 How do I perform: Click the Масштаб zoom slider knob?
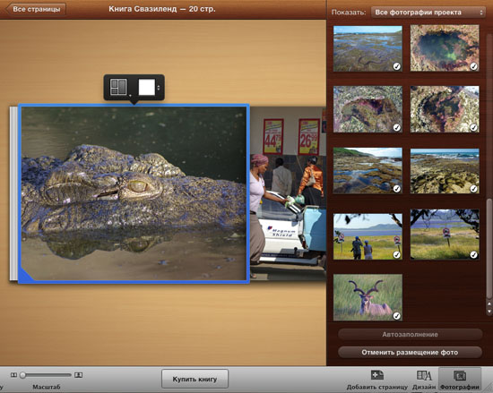[x=22, y=375]
